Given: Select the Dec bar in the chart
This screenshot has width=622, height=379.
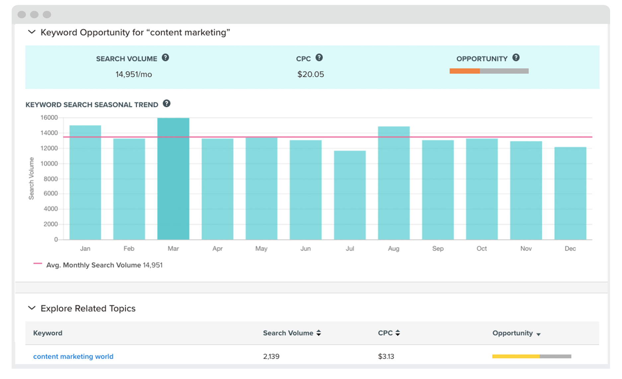Looking at the screenshot, I should click(x=570, y=193).
